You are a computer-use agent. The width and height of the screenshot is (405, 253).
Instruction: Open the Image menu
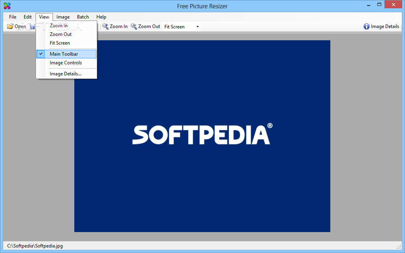63,17
